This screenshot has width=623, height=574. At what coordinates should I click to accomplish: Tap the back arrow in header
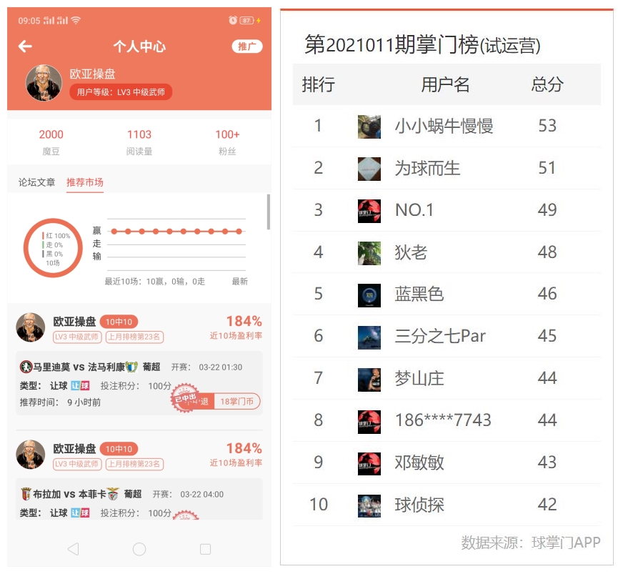(x=25, y=46)
